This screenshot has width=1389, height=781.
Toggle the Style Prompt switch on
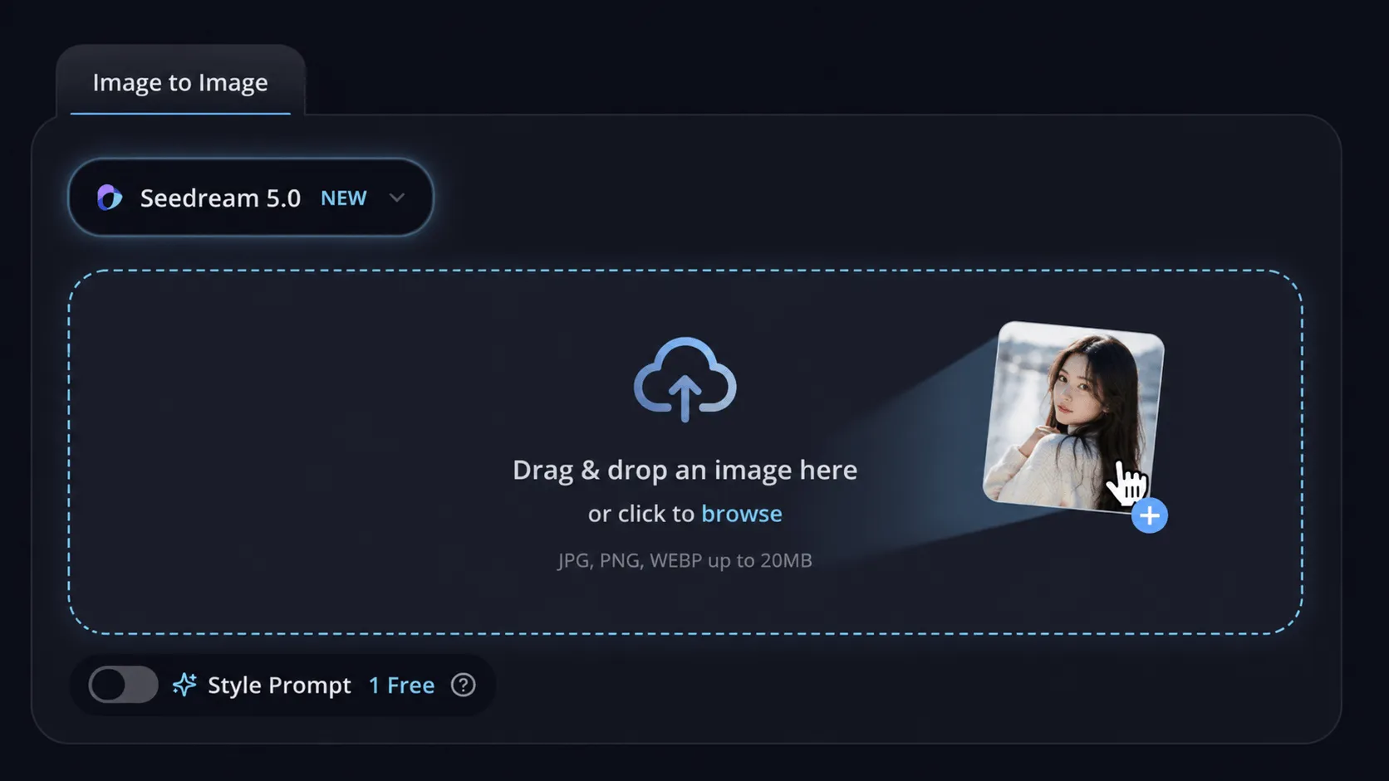(123, 685)
